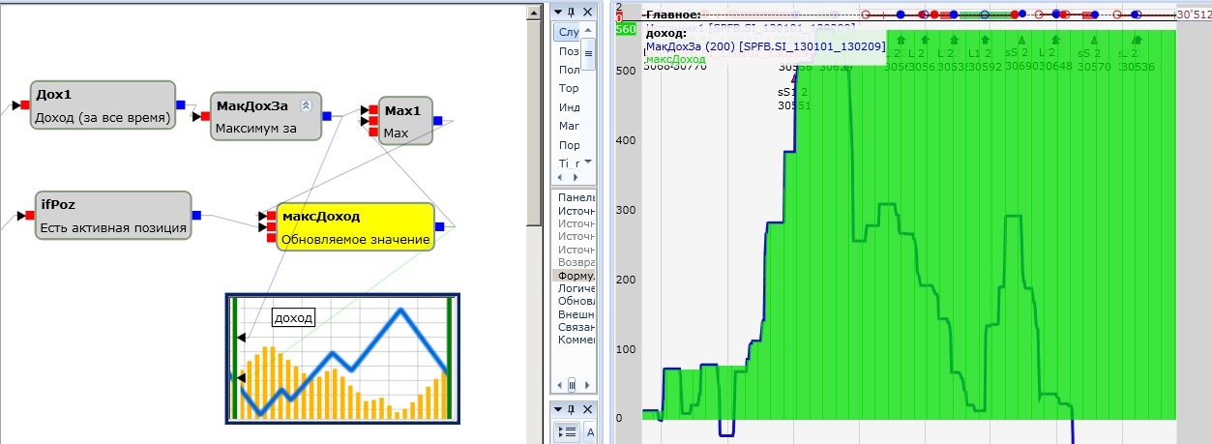1212x444 pixels.
Task: Click the blue output port of Max1
Action: (x=438, y=121)
